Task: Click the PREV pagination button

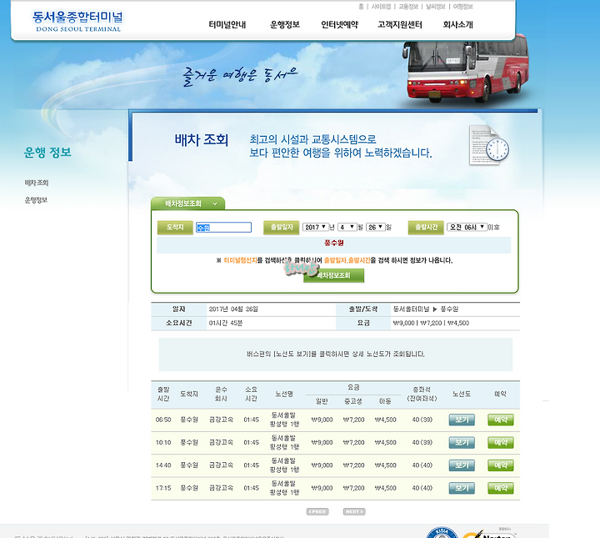Action: tap(317, 511)
